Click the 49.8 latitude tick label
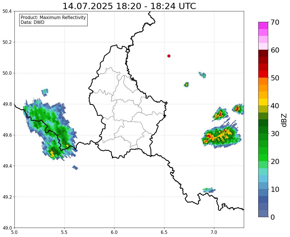The image size is (290, 237). (x=7, y=104)
